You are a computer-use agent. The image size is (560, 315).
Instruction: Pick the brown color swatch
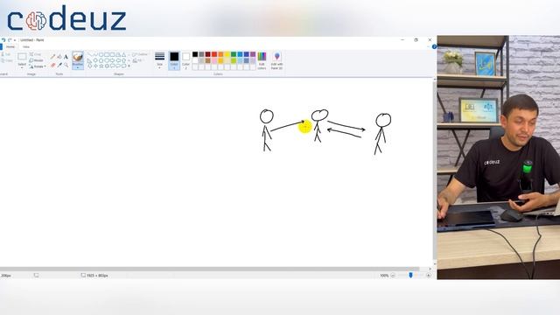point(208,60)
